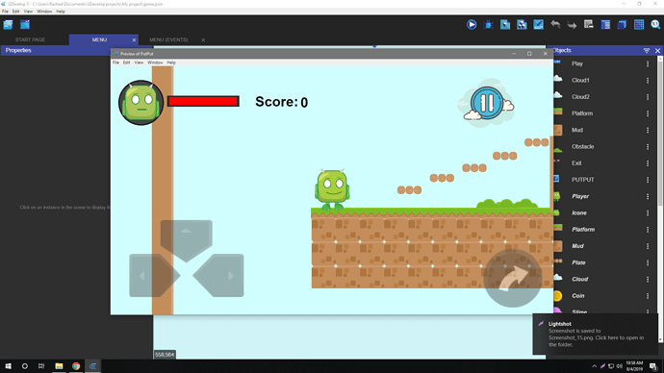Open the instance properties pencil icon
664x373 pixels.
pos(538,25)
